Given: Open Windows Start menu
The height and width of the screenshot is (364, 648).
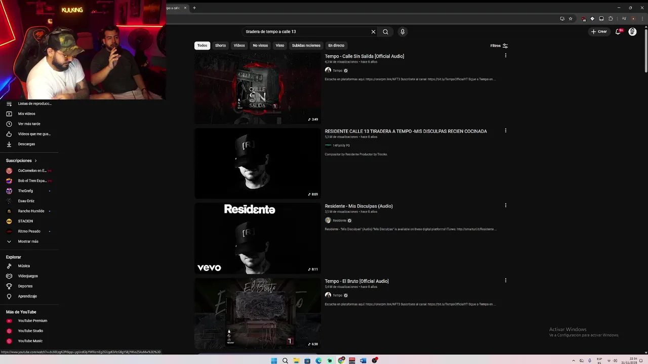Looking at the screenshot, I should (x=274, y=360).
